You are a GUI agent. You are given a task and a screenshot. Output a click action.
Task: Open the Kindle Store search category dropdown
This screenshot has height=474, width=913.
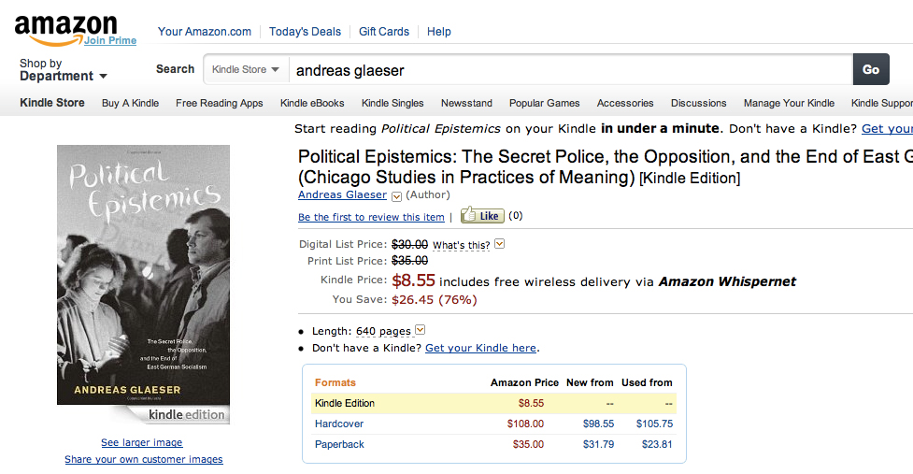click(x=246, y=69)
